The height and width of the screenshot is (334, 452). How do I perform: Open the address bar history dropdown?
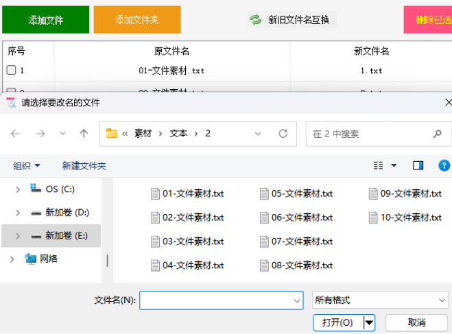(258, 134)
